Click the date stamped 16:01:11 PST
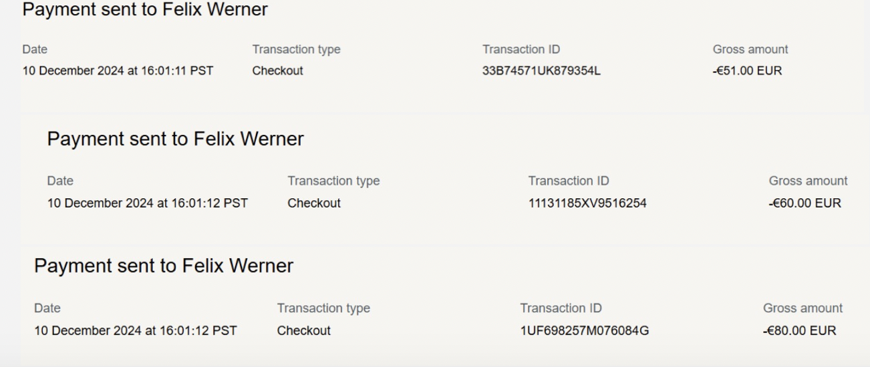The width and height of the screenshot is (870, 367). [x=118, y=71]
